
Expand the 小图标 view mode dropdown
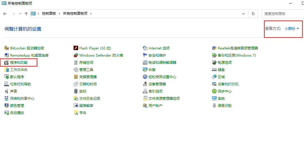(x=292, y=29)
